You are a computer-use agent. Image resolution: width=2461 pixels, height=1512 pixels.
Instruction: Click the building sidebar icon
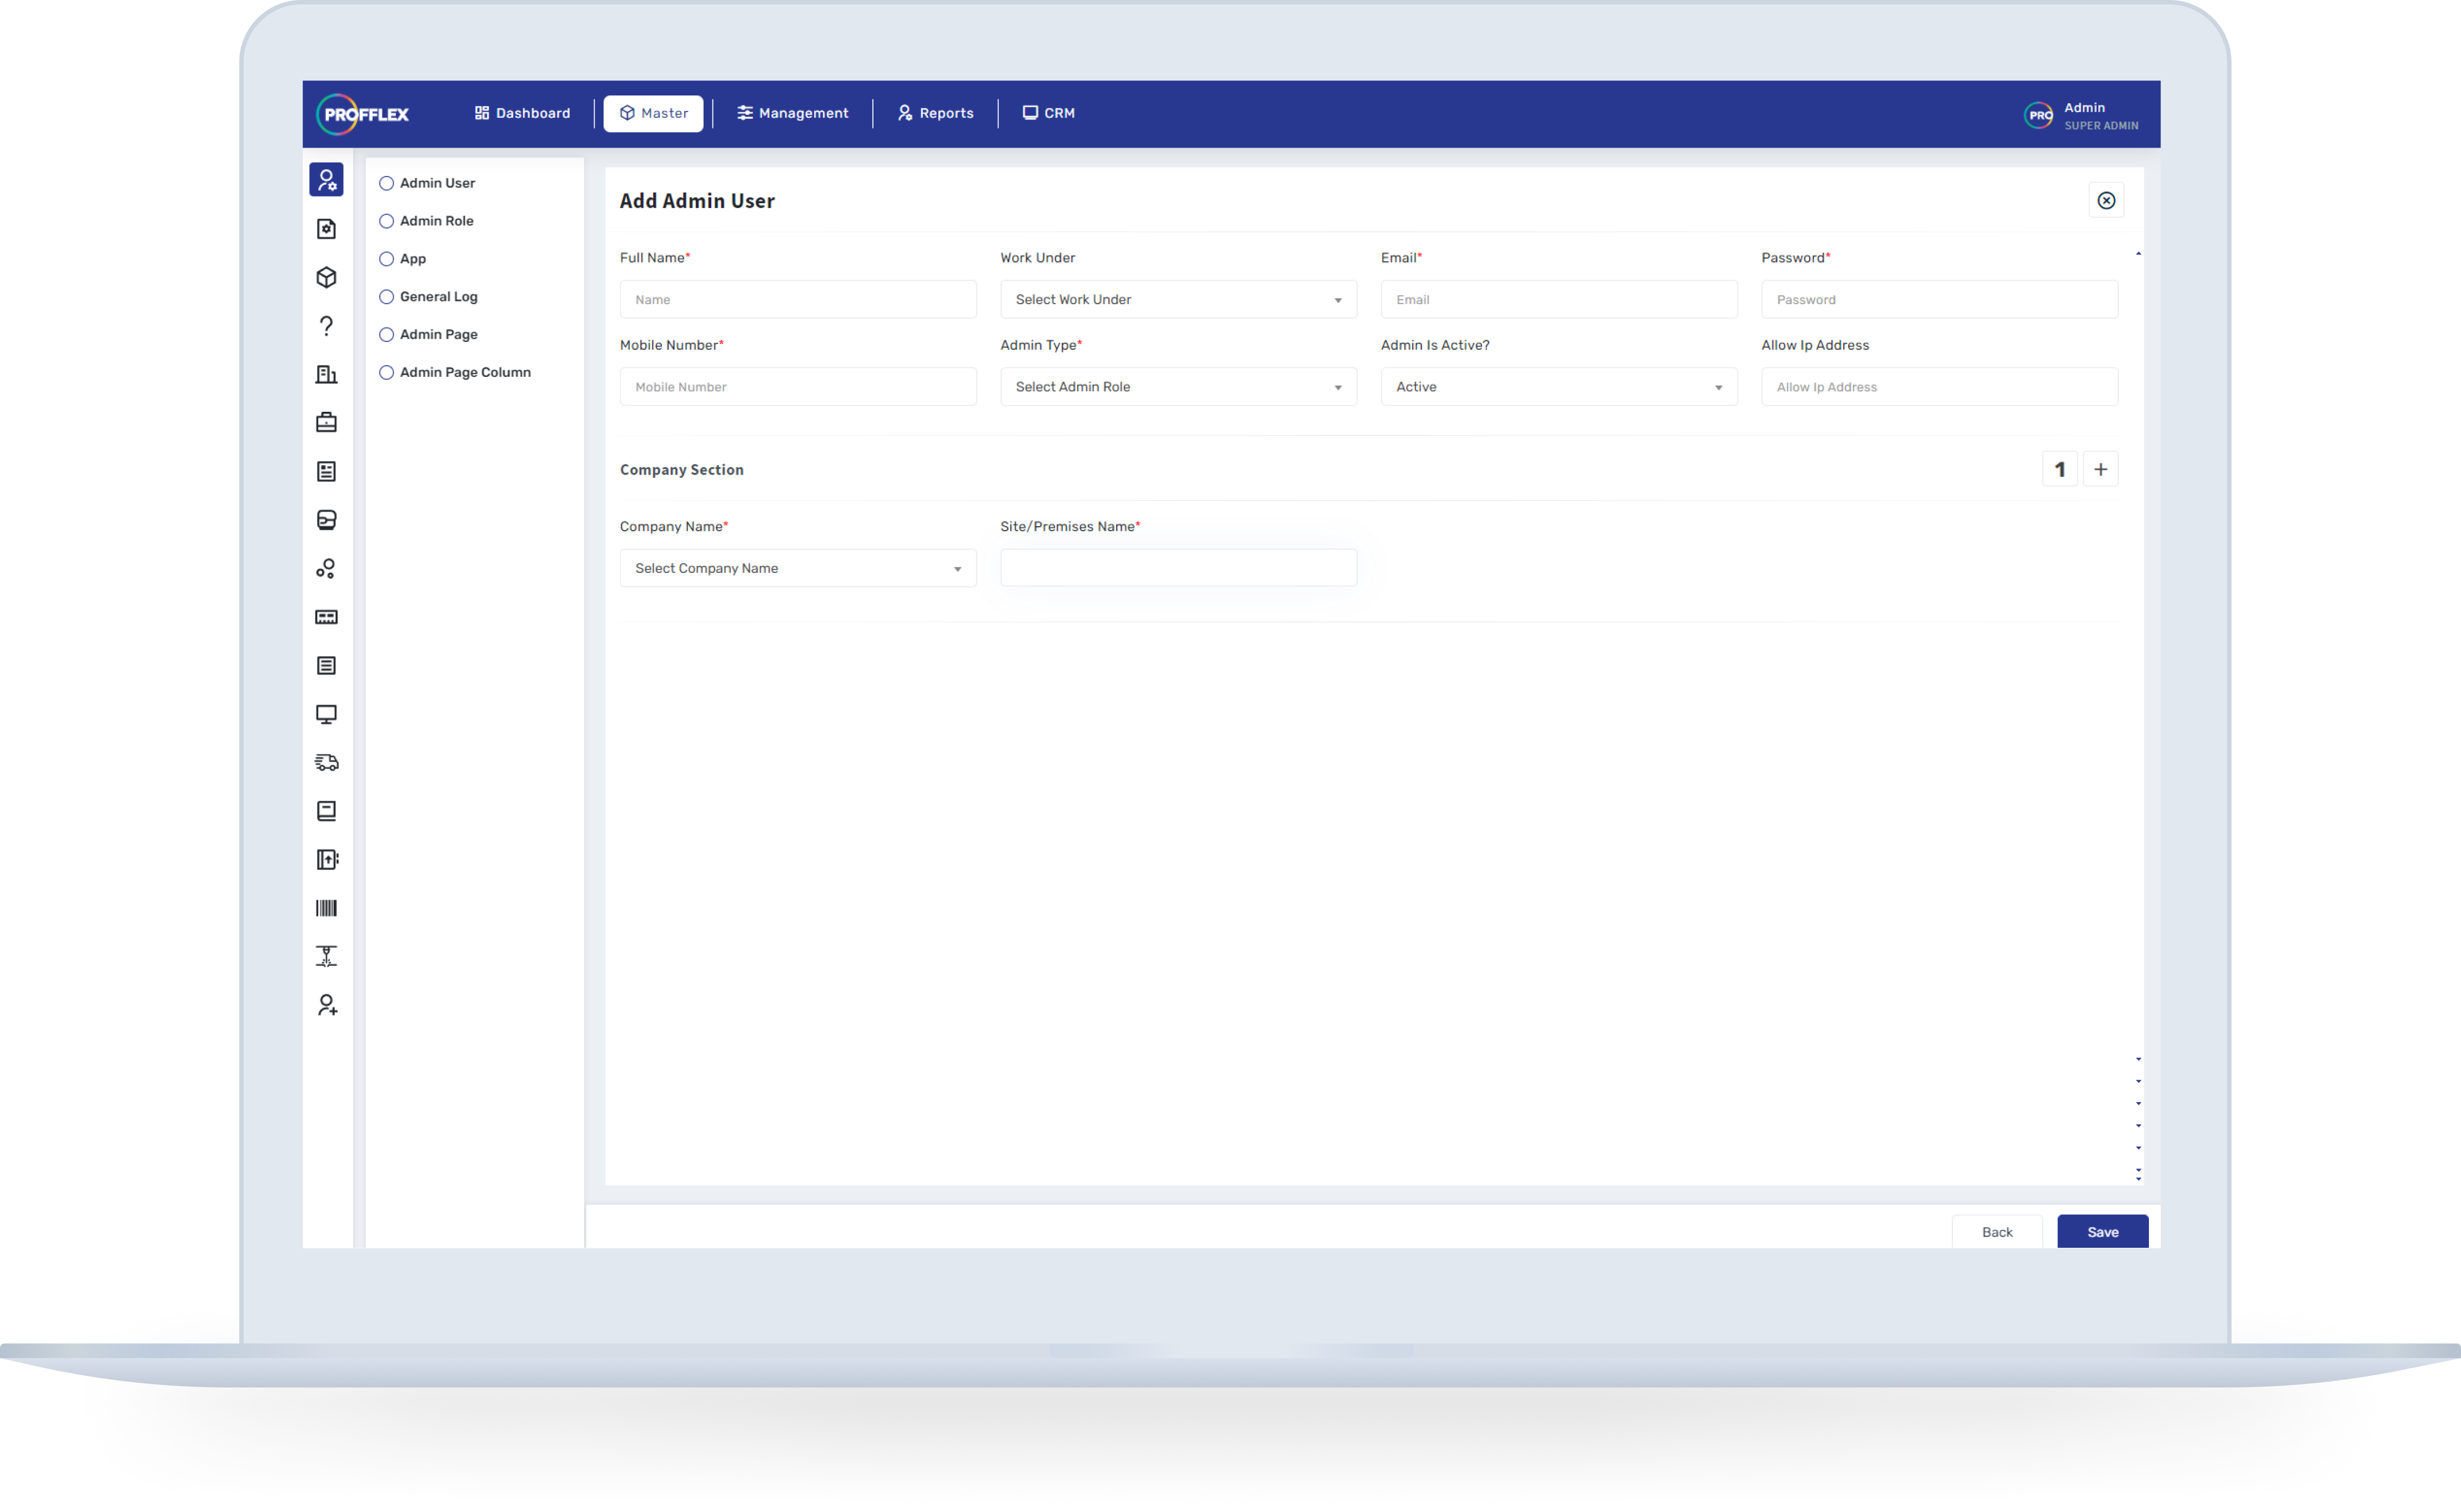[326, 375]
